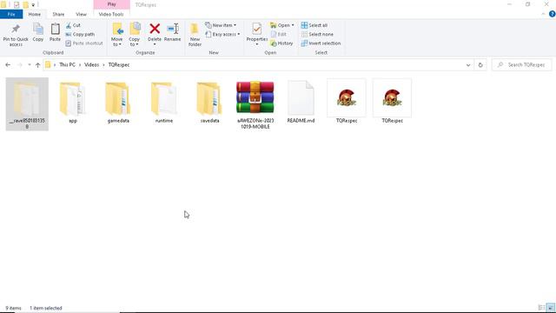The height and width of the screenshot is (313, 556).
Task: Go forward using the forward arrow
Action: 20,65
